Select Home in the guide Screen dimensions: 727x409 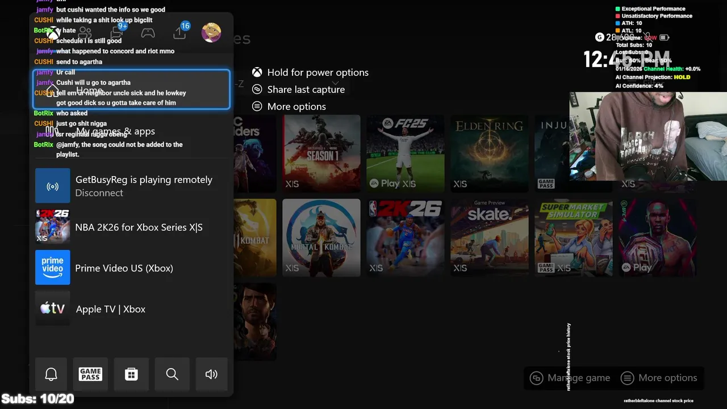pyautogui.click(x=131, y=90)
